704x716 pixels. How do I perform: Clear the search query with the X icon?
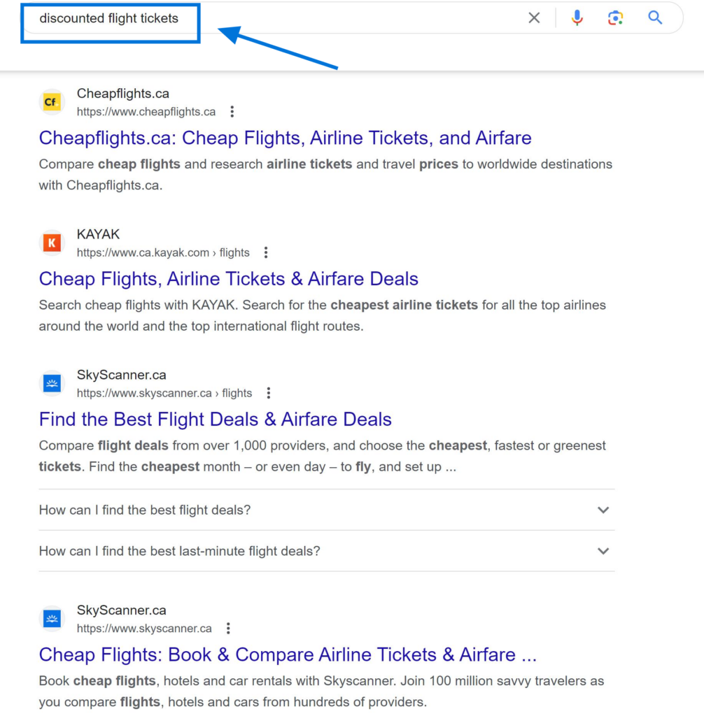(x=534, y=17)
